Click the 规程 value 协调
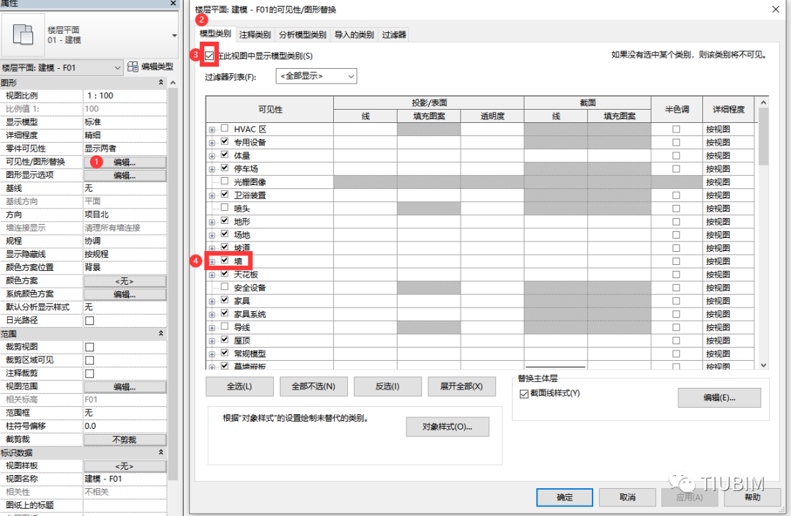Screen dimensions: 791x516 coord(125,241)
